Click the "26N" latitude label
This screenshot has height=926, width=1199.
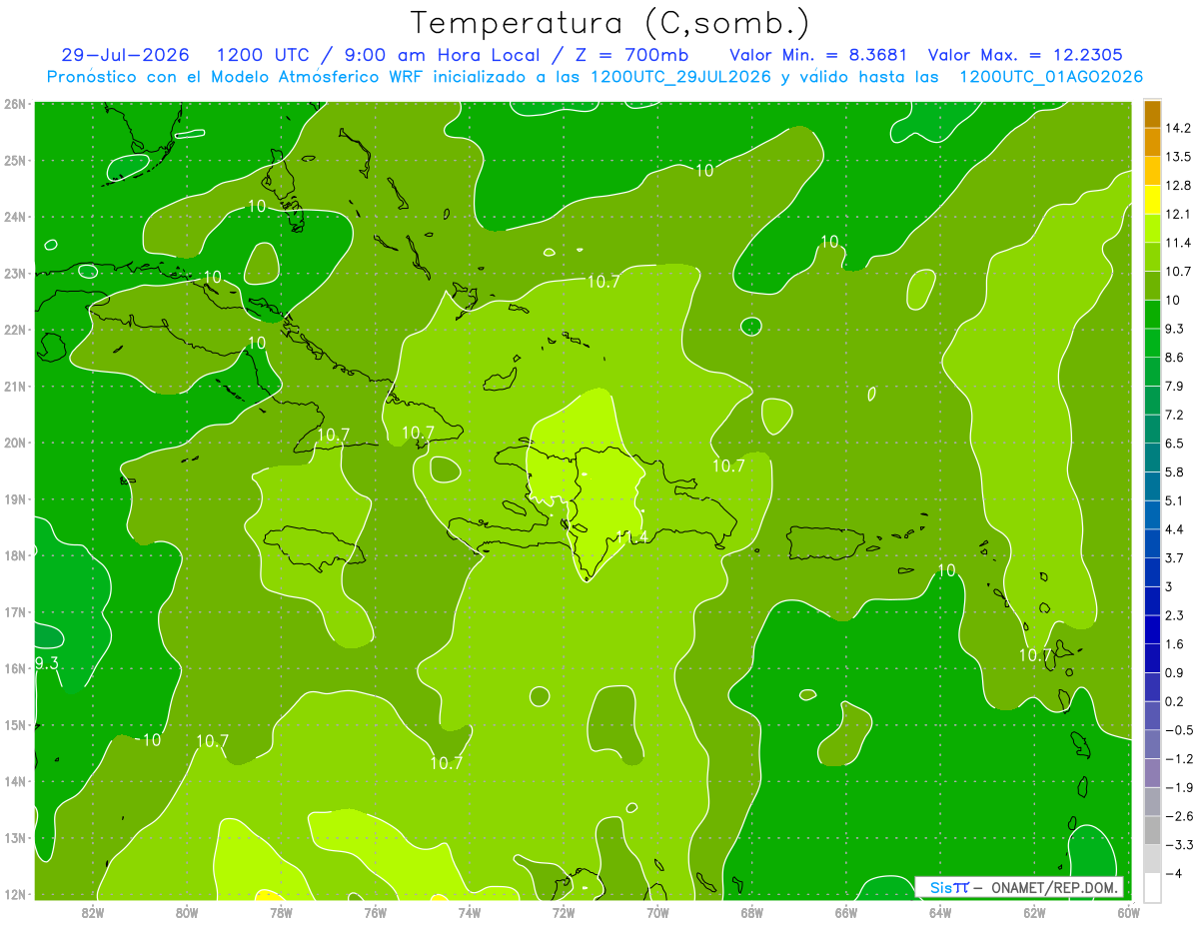pyautogui.click(x=14, y=104)
